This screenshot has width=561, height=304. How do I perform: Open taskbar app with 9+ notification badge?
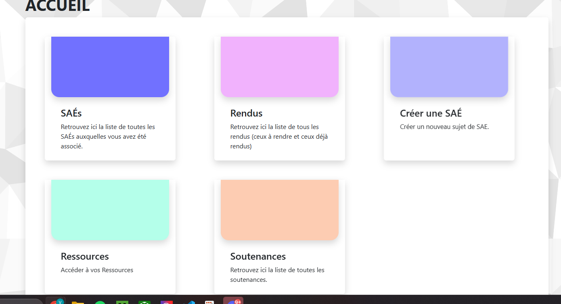click(233, 302)
